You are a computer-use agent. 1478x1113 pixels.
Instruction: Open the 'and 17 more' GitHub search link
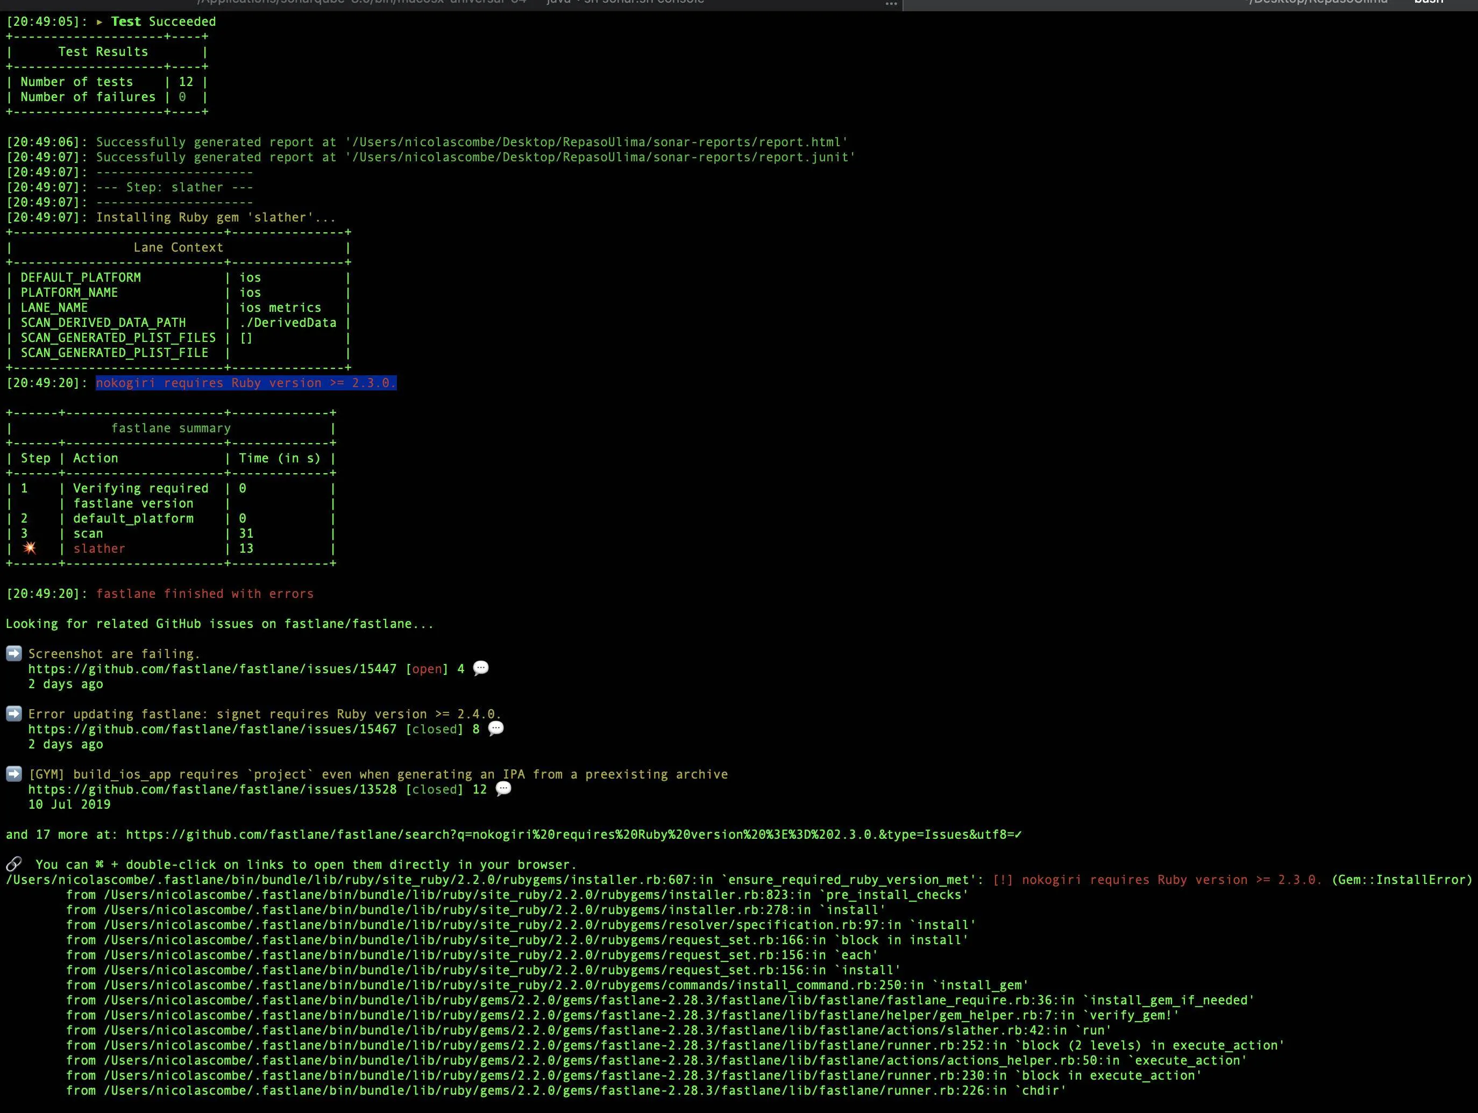click(573, 834)
